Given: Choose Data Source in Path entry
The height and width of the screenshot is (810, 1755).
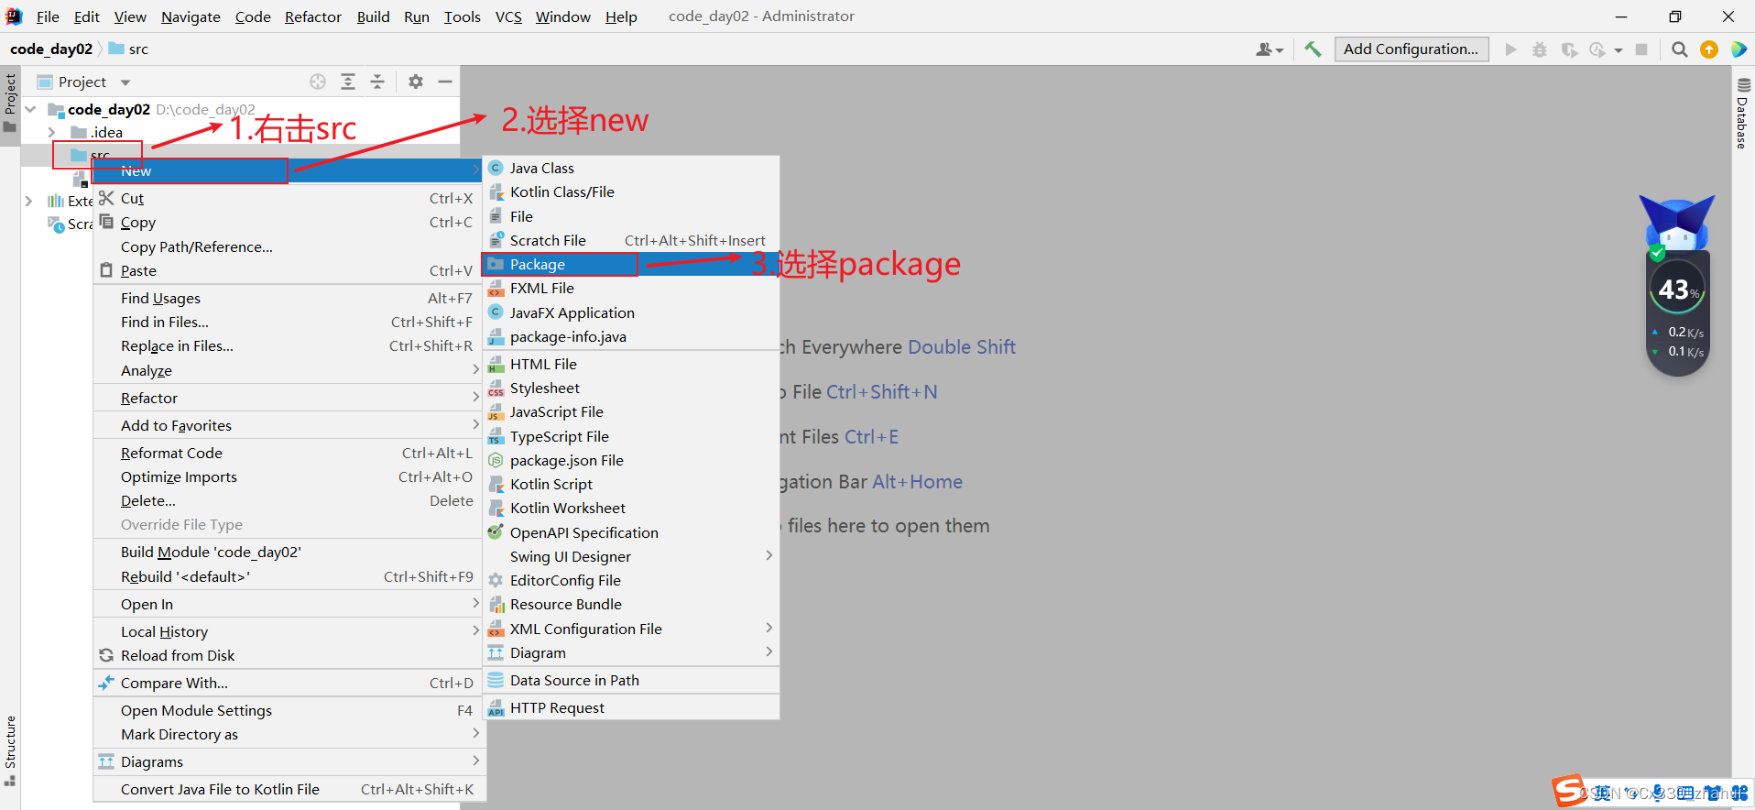Looking at the screenshot, I should click(630, 680).
